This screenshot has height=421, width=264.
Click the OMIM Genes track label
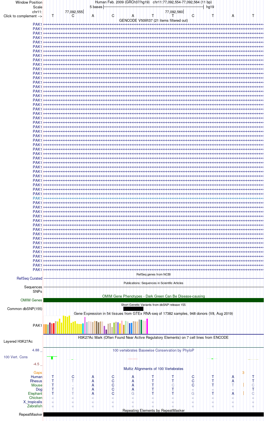(31, 300)
